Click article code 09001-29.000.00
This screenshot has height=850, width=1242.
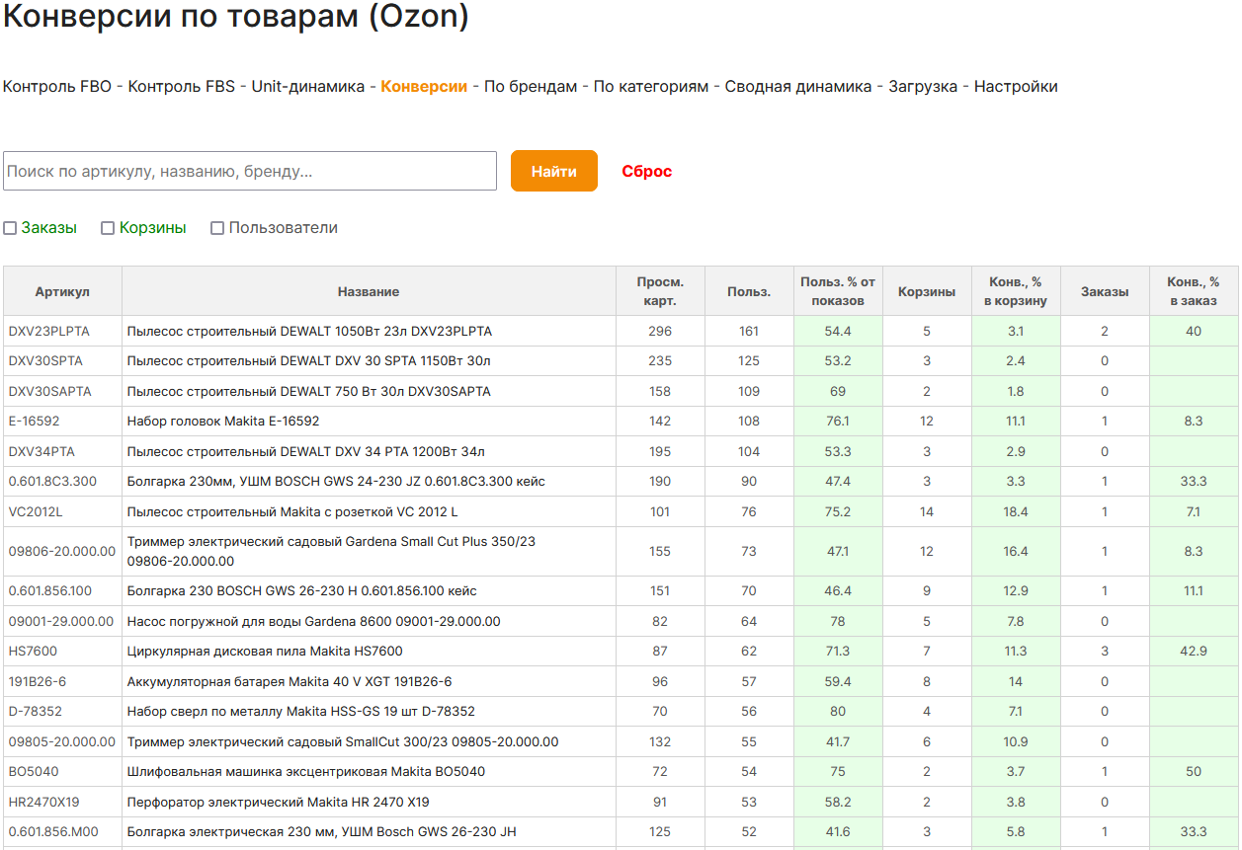[61, 622]
